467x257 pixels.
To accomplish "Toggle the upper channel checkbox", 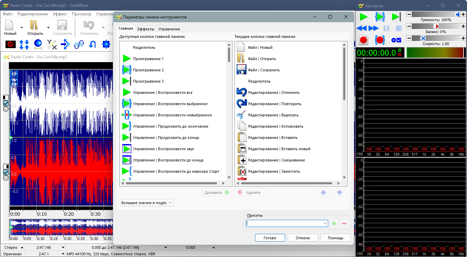I will pyautogui.click(x=5, y=103).
